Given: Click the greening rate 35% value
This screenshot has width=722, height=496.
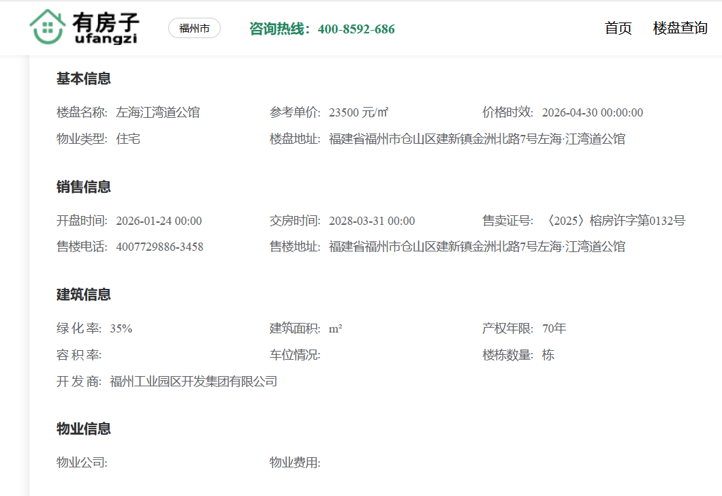Looking at the screenshot, I should (121, 329).
